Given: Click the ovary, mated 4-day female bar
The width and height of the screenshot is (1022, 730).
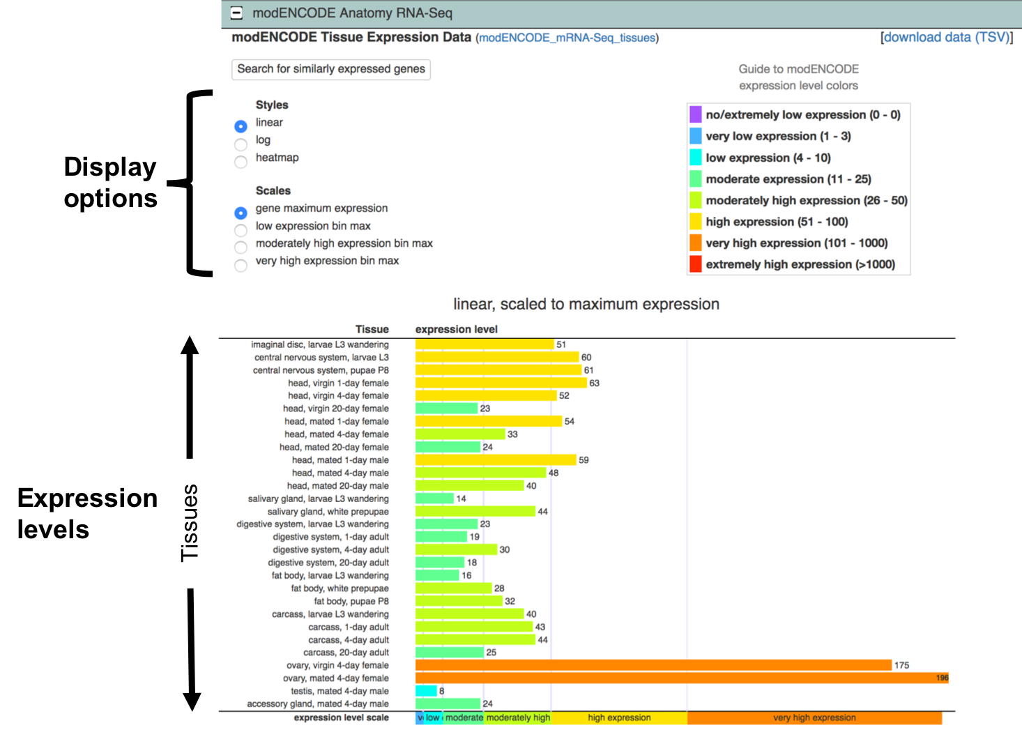Looking at the screenshot, I should [682, 678].
